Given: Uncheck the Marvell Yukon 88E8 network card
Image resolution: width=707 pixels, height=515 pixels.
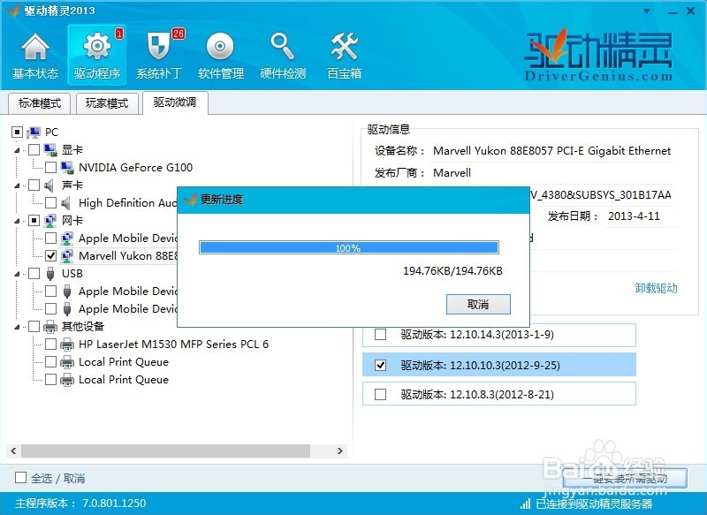Looking at the screenshot, I should click(x=52, y=255).
